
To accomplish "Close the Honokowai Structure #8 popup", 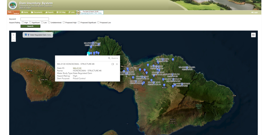I will (117, 64).
